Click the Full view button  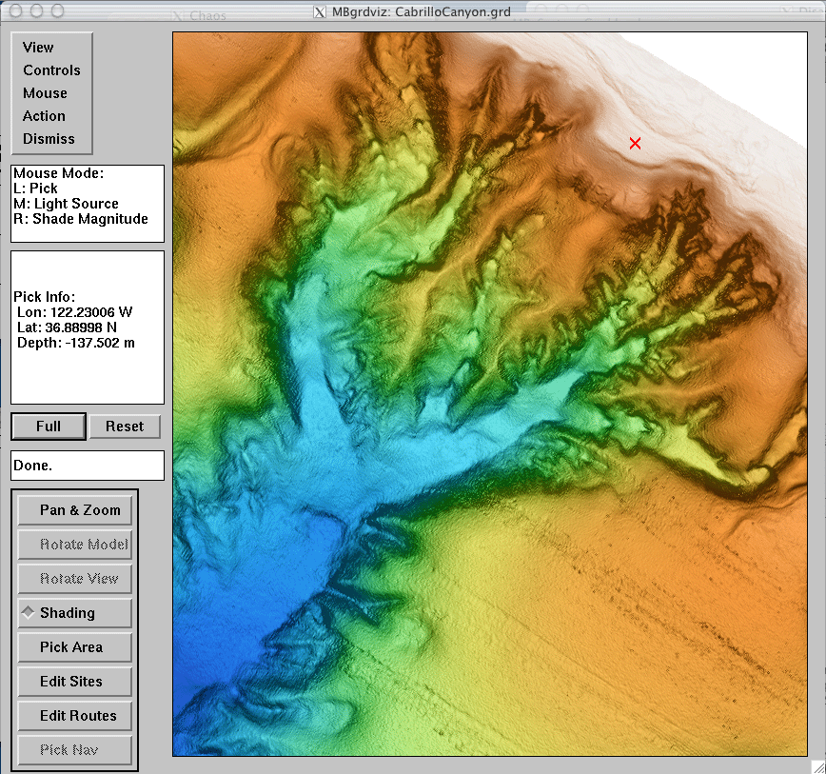49,427
